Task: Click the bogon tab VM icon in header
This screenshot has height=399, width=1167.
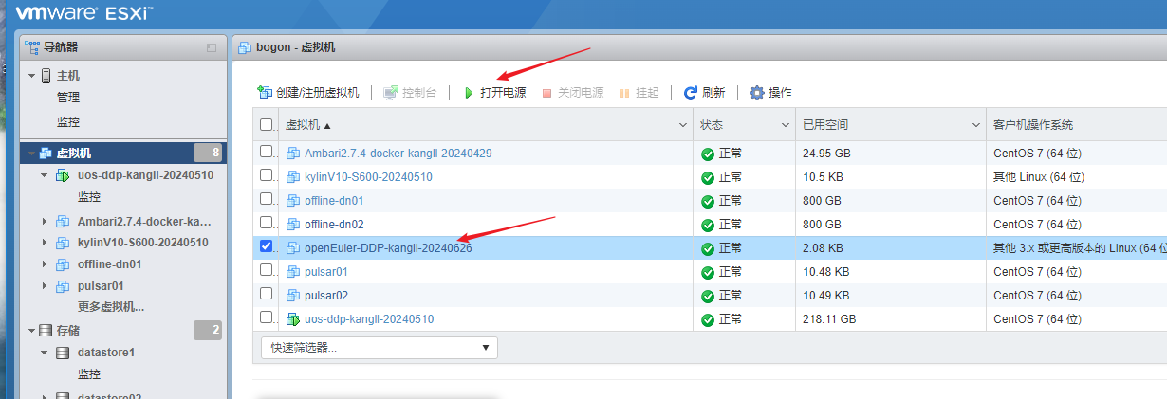Action: coord(245,47)
